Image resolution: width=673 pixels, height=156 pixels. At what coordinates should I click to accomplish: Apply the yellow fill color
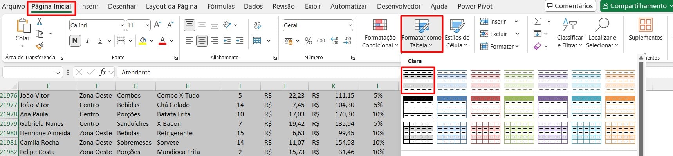143,40
